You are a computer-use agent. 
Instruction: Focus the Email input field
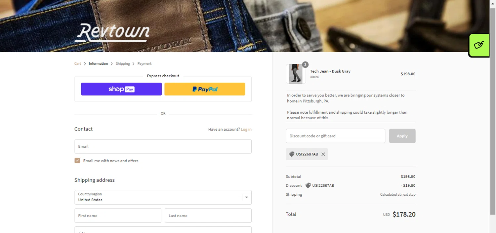pos(163,146)
